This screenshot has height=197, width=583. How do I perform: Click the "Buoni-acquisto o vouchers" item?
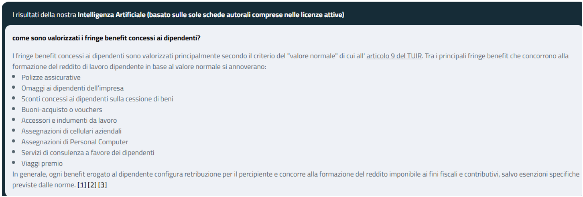click(x=62, y=109)
